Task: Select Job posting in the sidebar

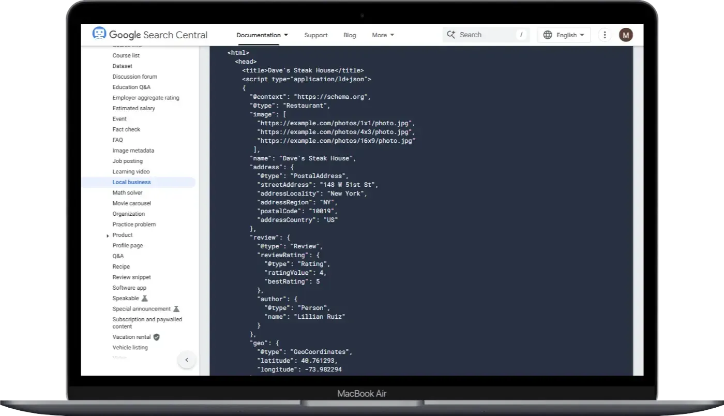Action: pyautogui.click(x=127, y=161)
